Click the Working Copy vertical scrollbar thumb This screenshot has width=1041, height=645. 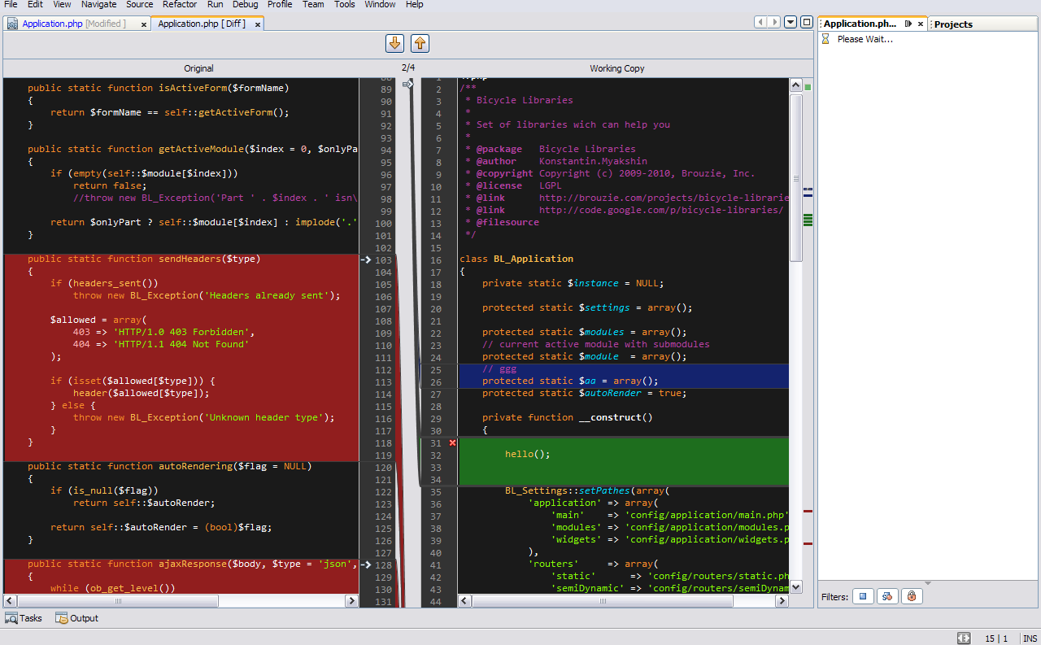click(x=796, y=177)
